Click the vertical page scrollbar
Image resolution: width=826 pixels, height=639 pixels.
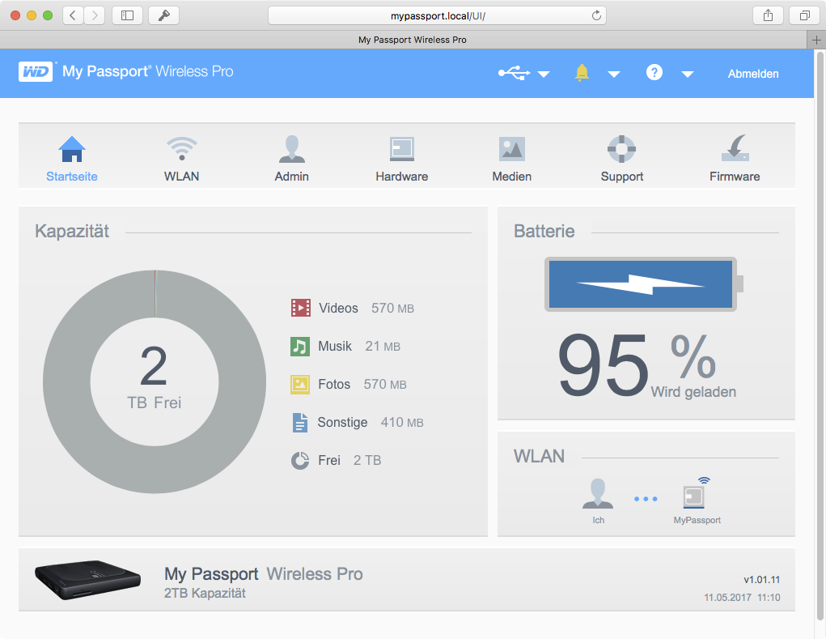point(820,335)
